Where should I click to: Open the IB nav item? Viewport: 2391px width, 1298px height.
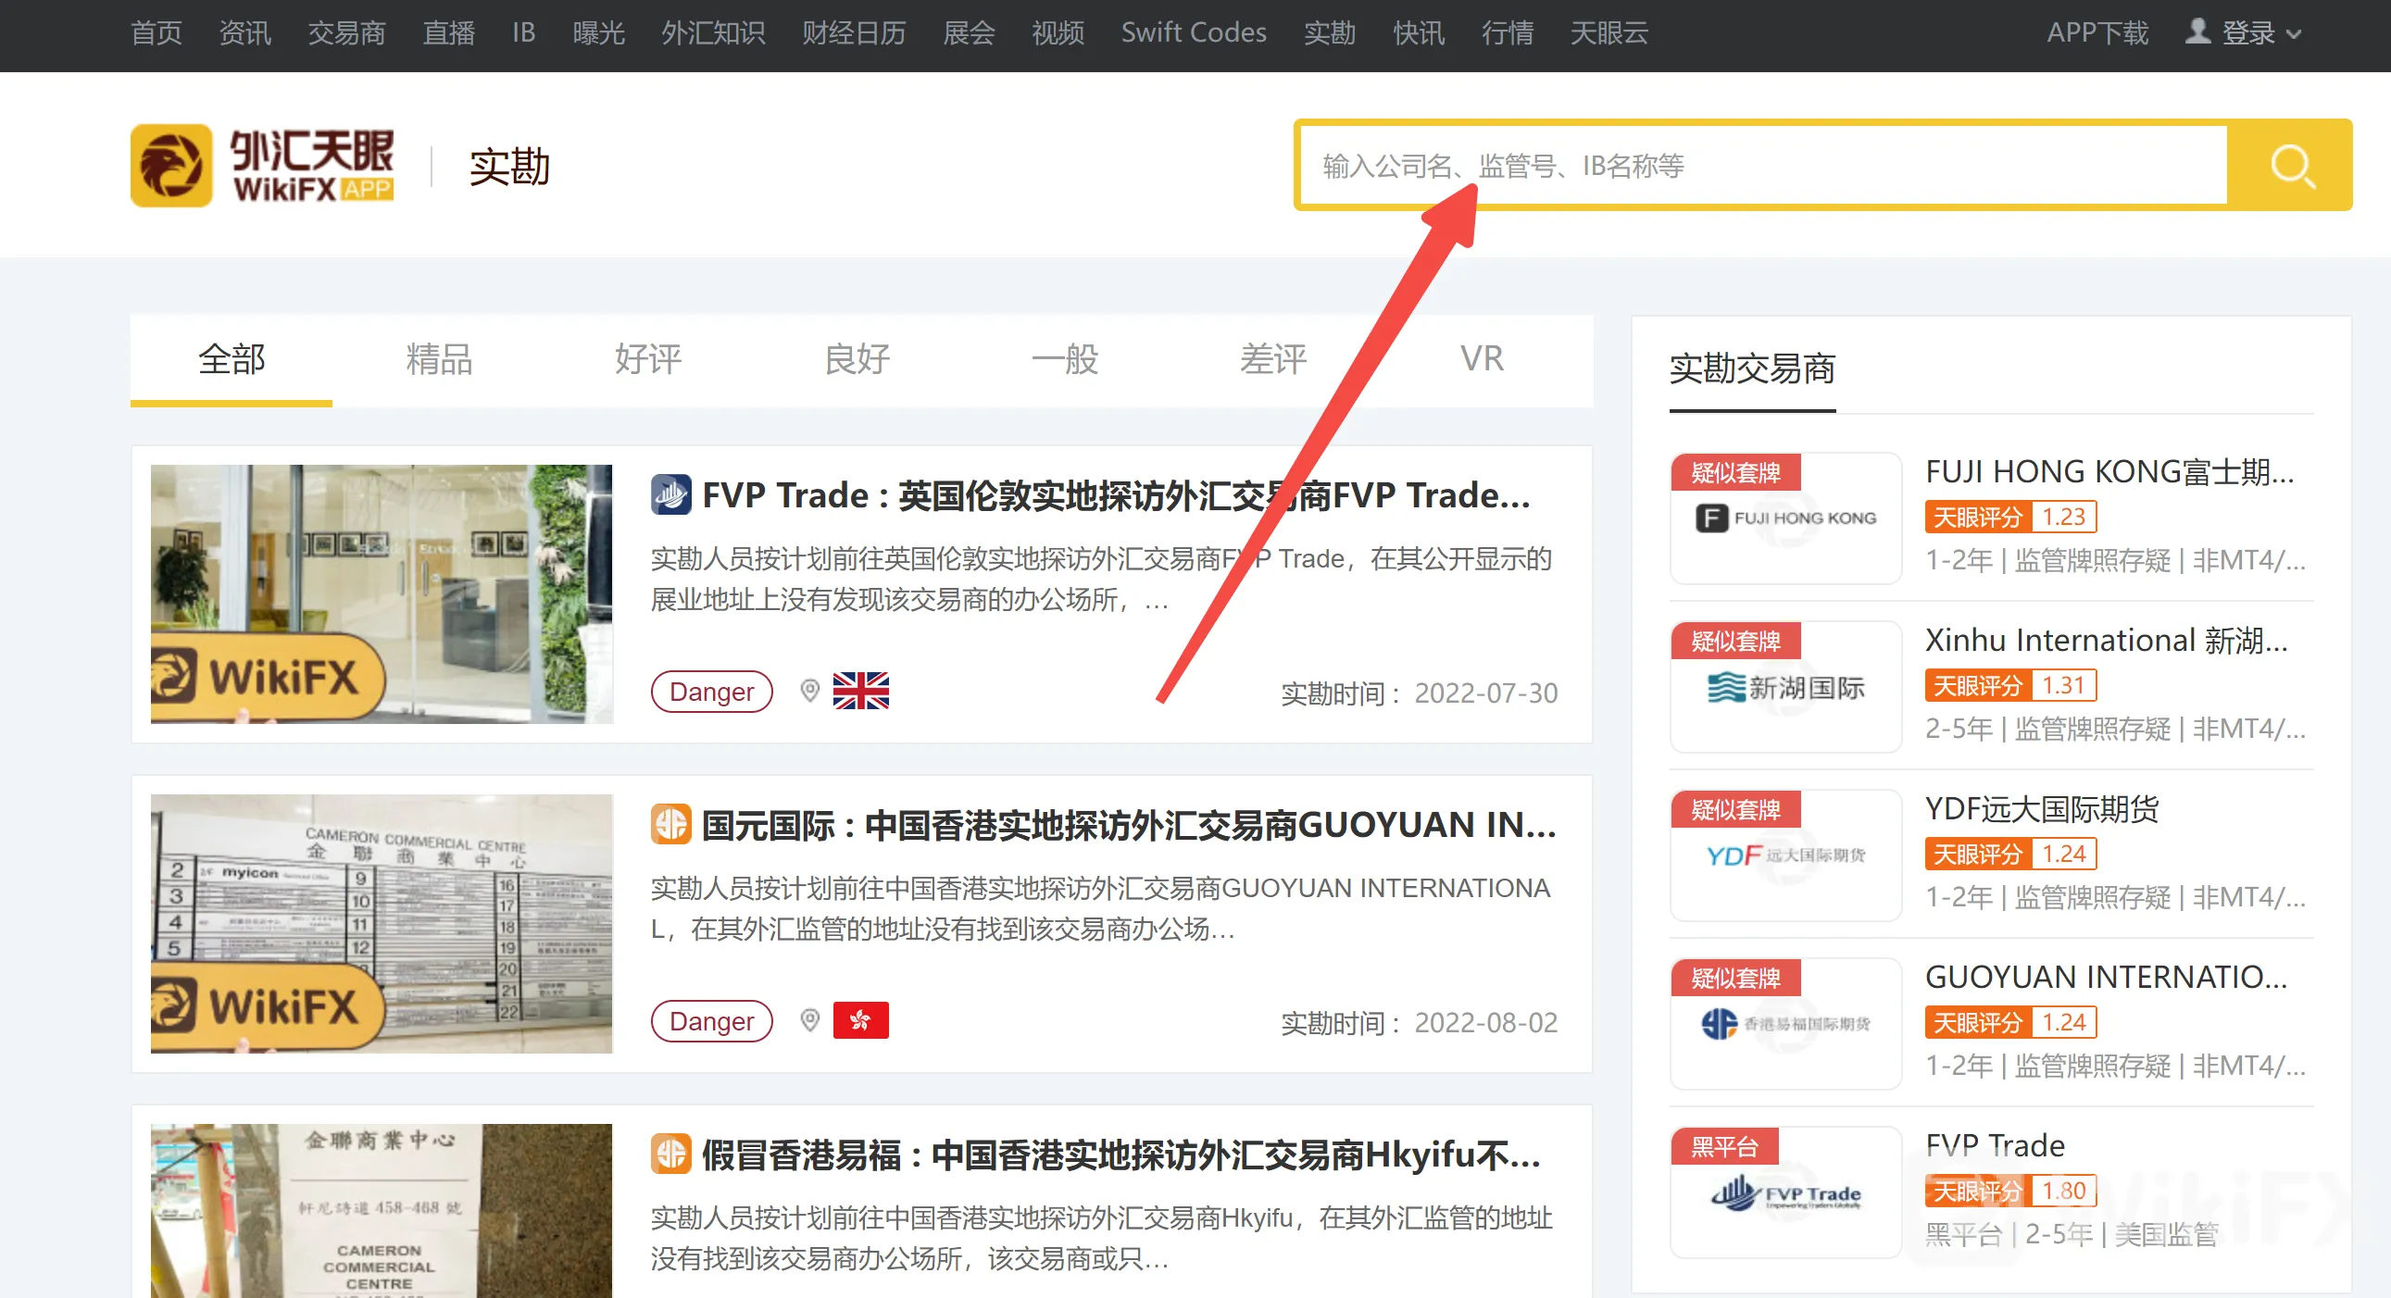(523, 32)
